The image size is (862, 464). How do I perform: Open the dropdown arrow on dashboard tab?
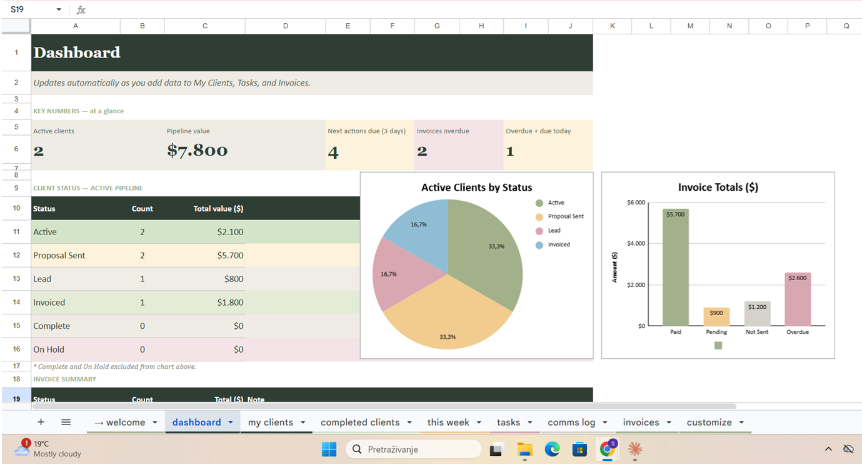231,423
